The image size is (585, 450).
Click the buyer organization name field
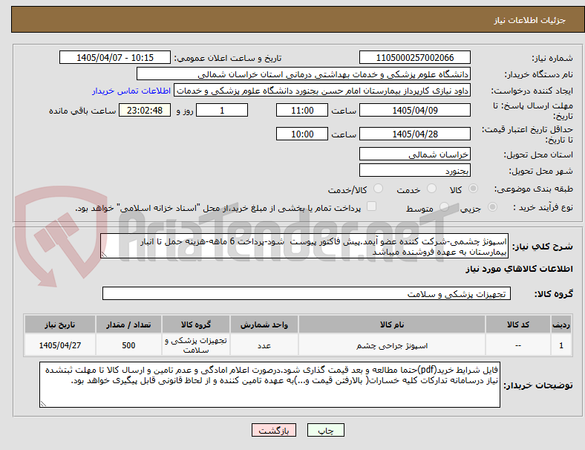304,74
